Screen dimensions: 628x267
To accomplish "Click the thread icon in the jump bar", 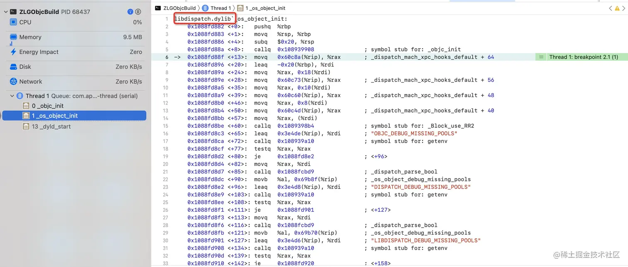I will tap(205, 8).
